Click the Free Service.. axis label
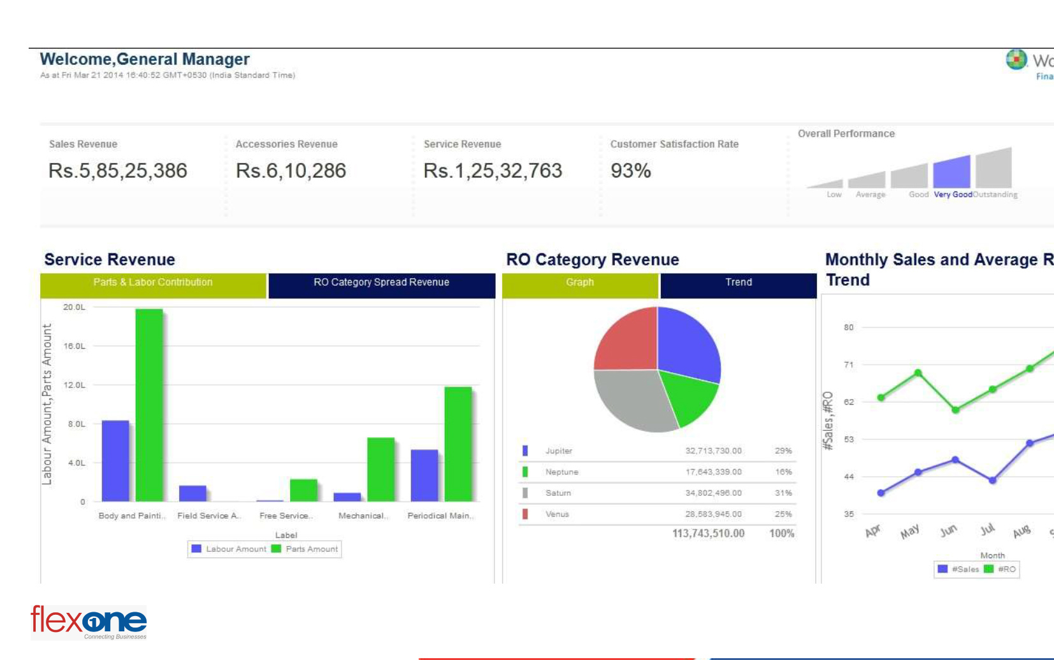This screenshot has height=660, width=1054. [286, 516]
